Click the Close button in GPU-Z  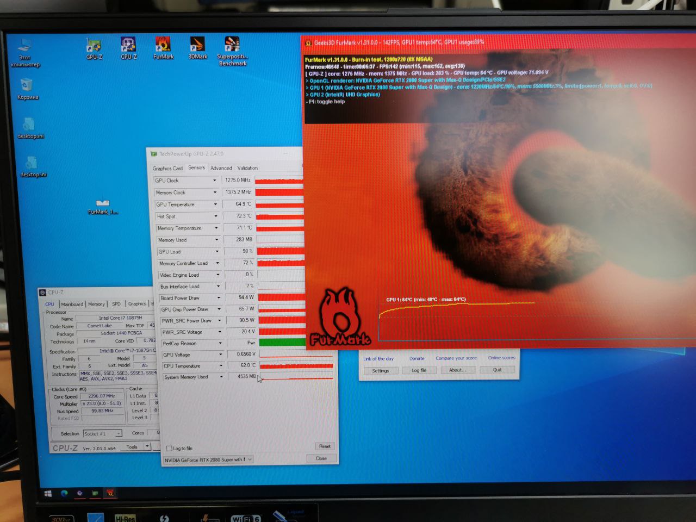click(321, 458)
